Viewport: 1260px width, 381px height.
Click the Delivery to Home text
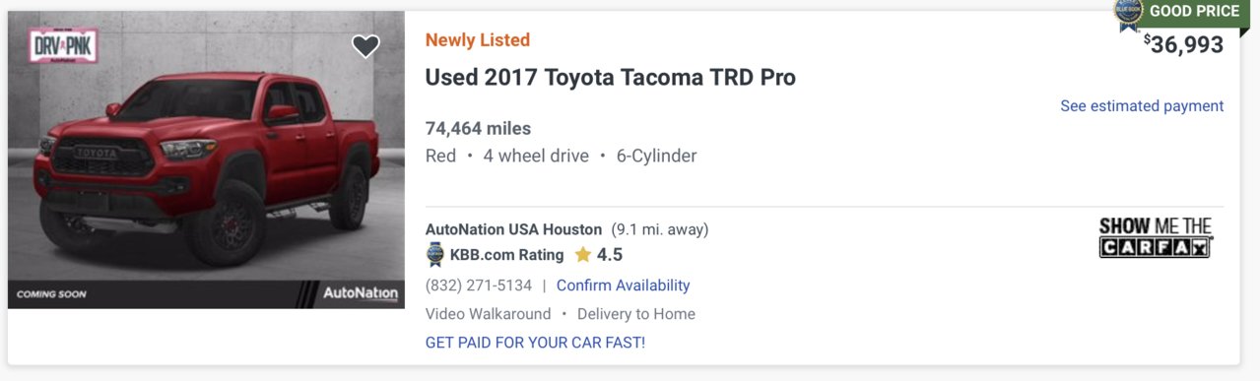pyautogui.click(x=636, y=314)
